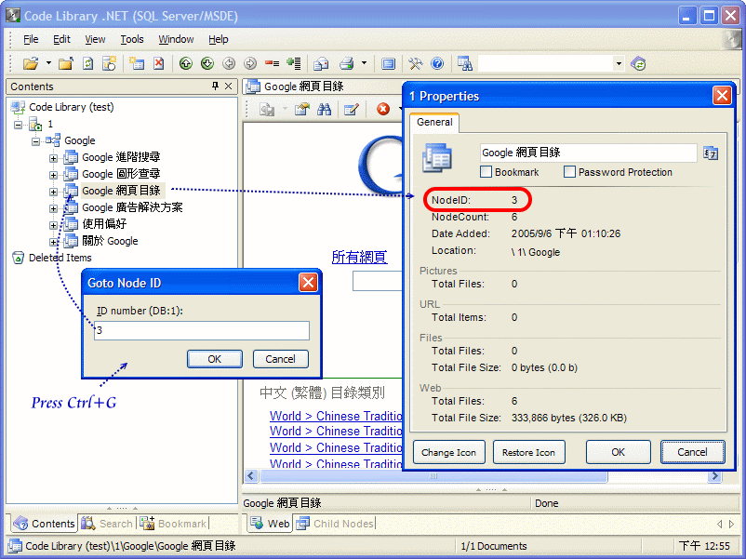The height and width of the screenshot is (559, 746).
Task: Open the Help menu
Action: click(x=219, y=39)
